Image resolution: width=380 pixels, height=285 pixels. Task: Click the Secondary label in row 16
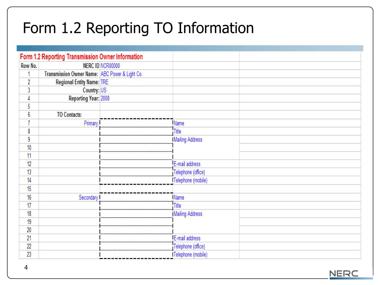point(89,197)
